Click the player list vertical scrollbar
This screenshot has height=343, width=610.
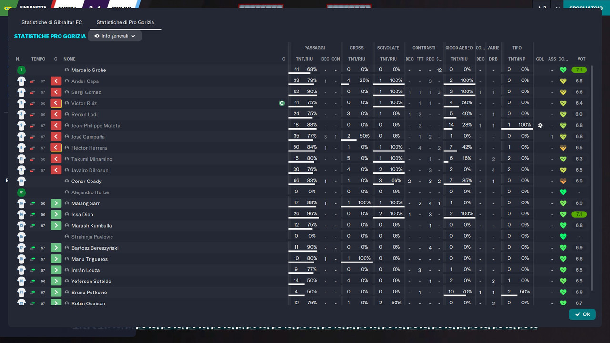click(592, 177)
